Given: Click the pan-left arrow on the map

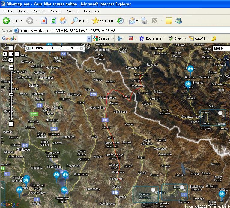Looking at the screenshot, I should point(5,54).
